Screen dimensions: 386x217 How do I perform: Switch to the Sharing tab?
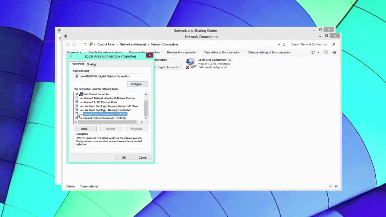[91, 64]
